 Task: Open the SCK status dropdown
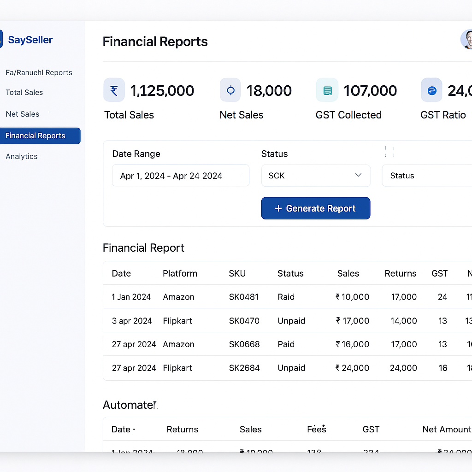tap(316, 176)
